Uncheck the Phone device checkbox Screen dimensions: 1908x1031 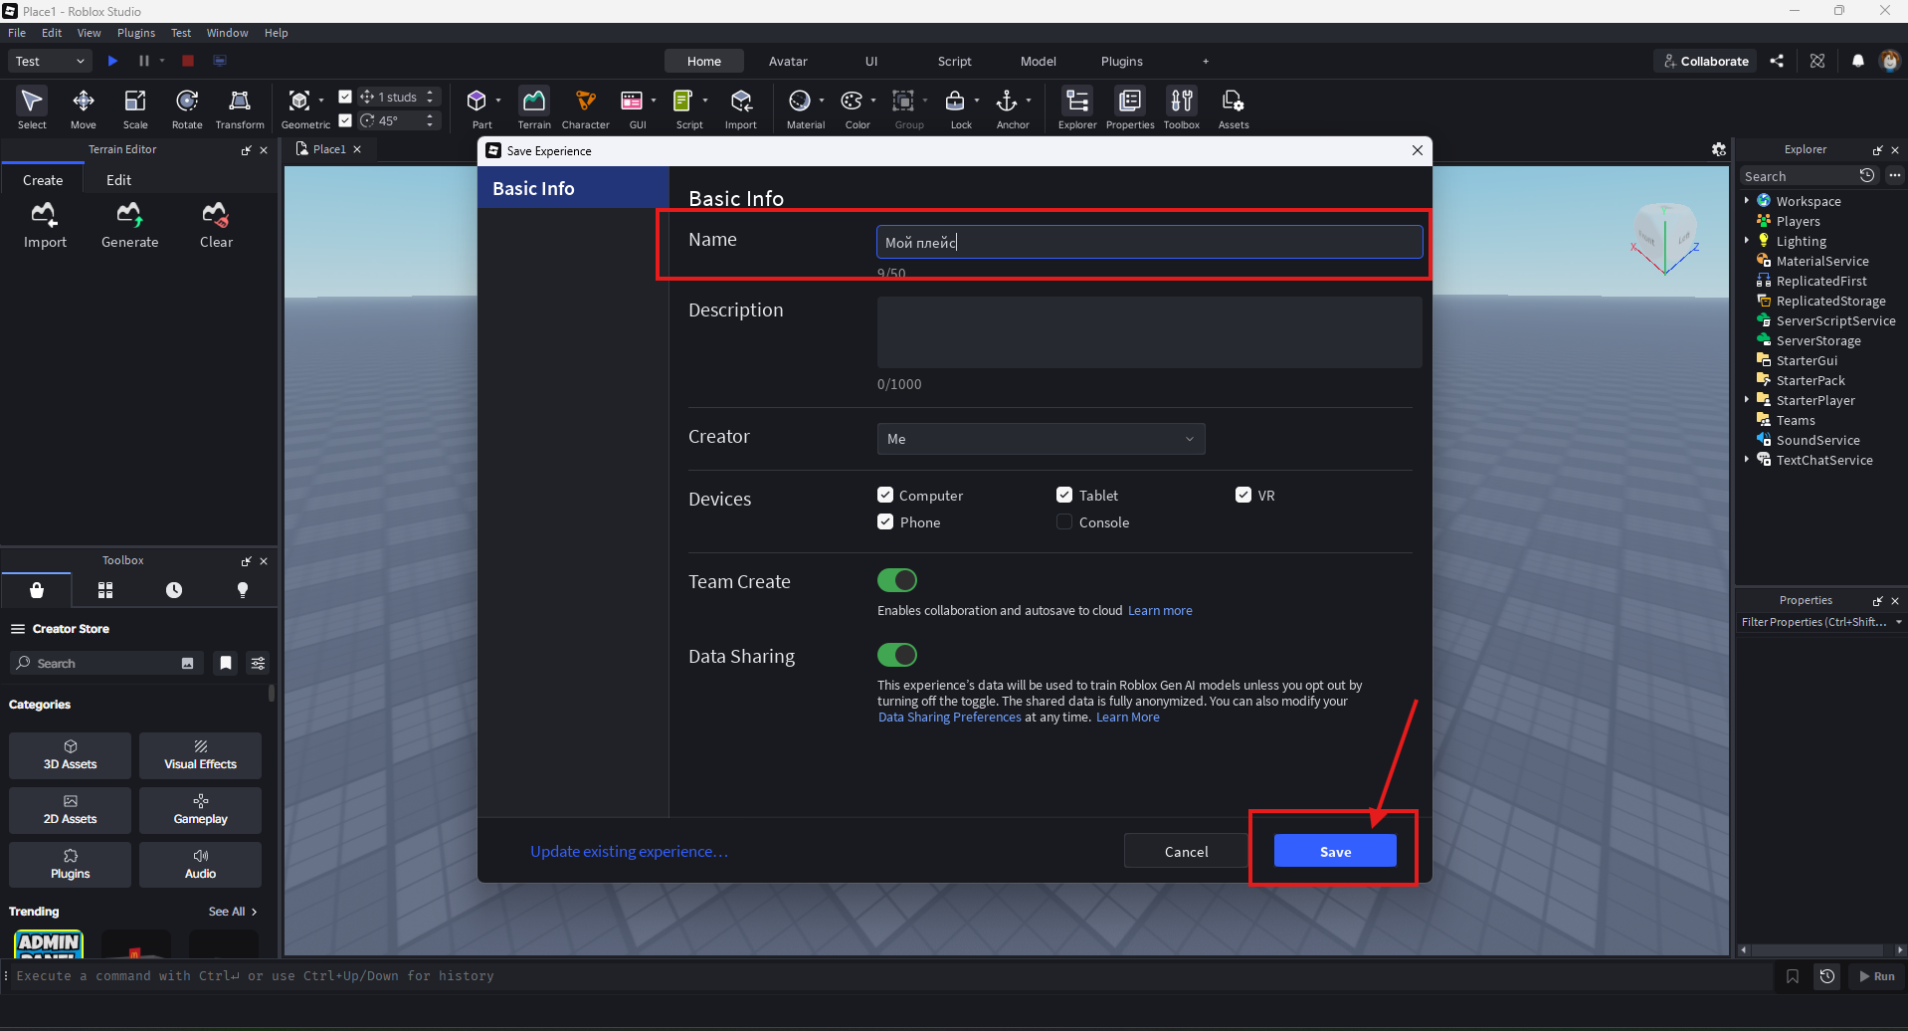(885, 521)
